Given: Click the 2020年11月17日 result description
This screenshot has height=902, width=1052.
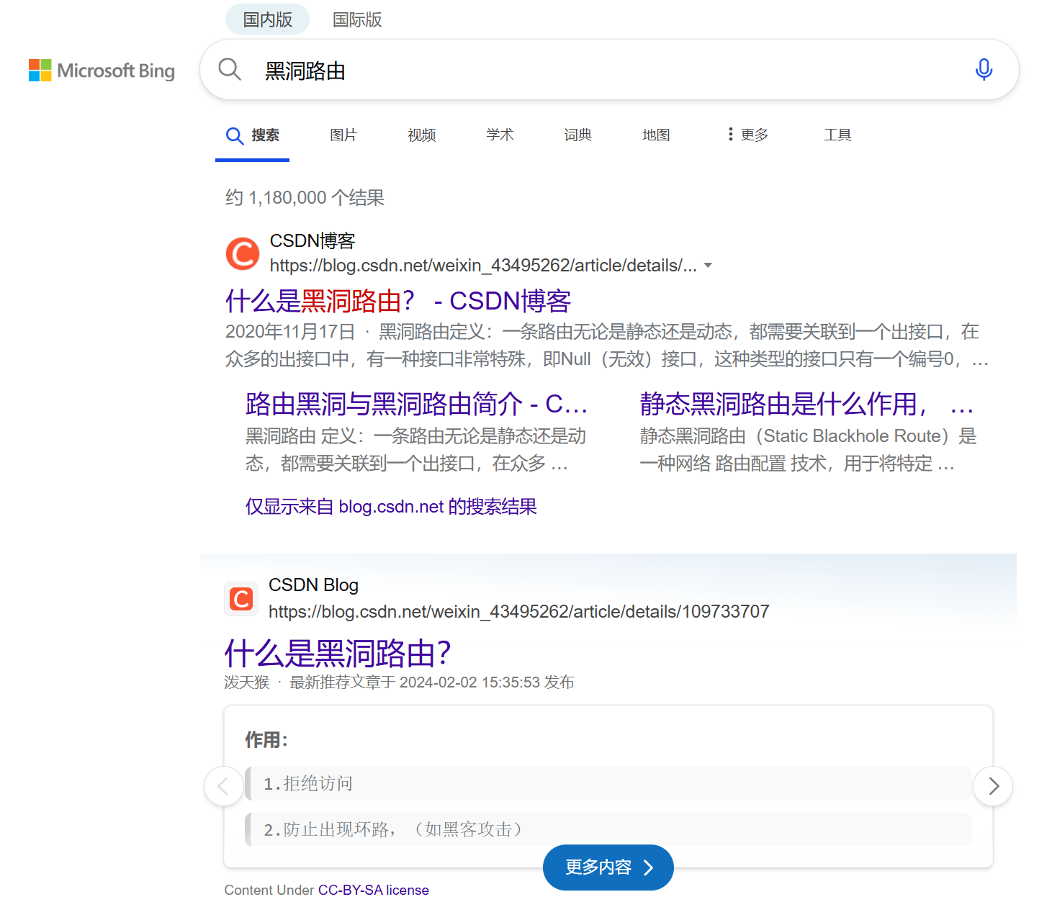Looking at the screenshot, I should (x=607, y=345).
